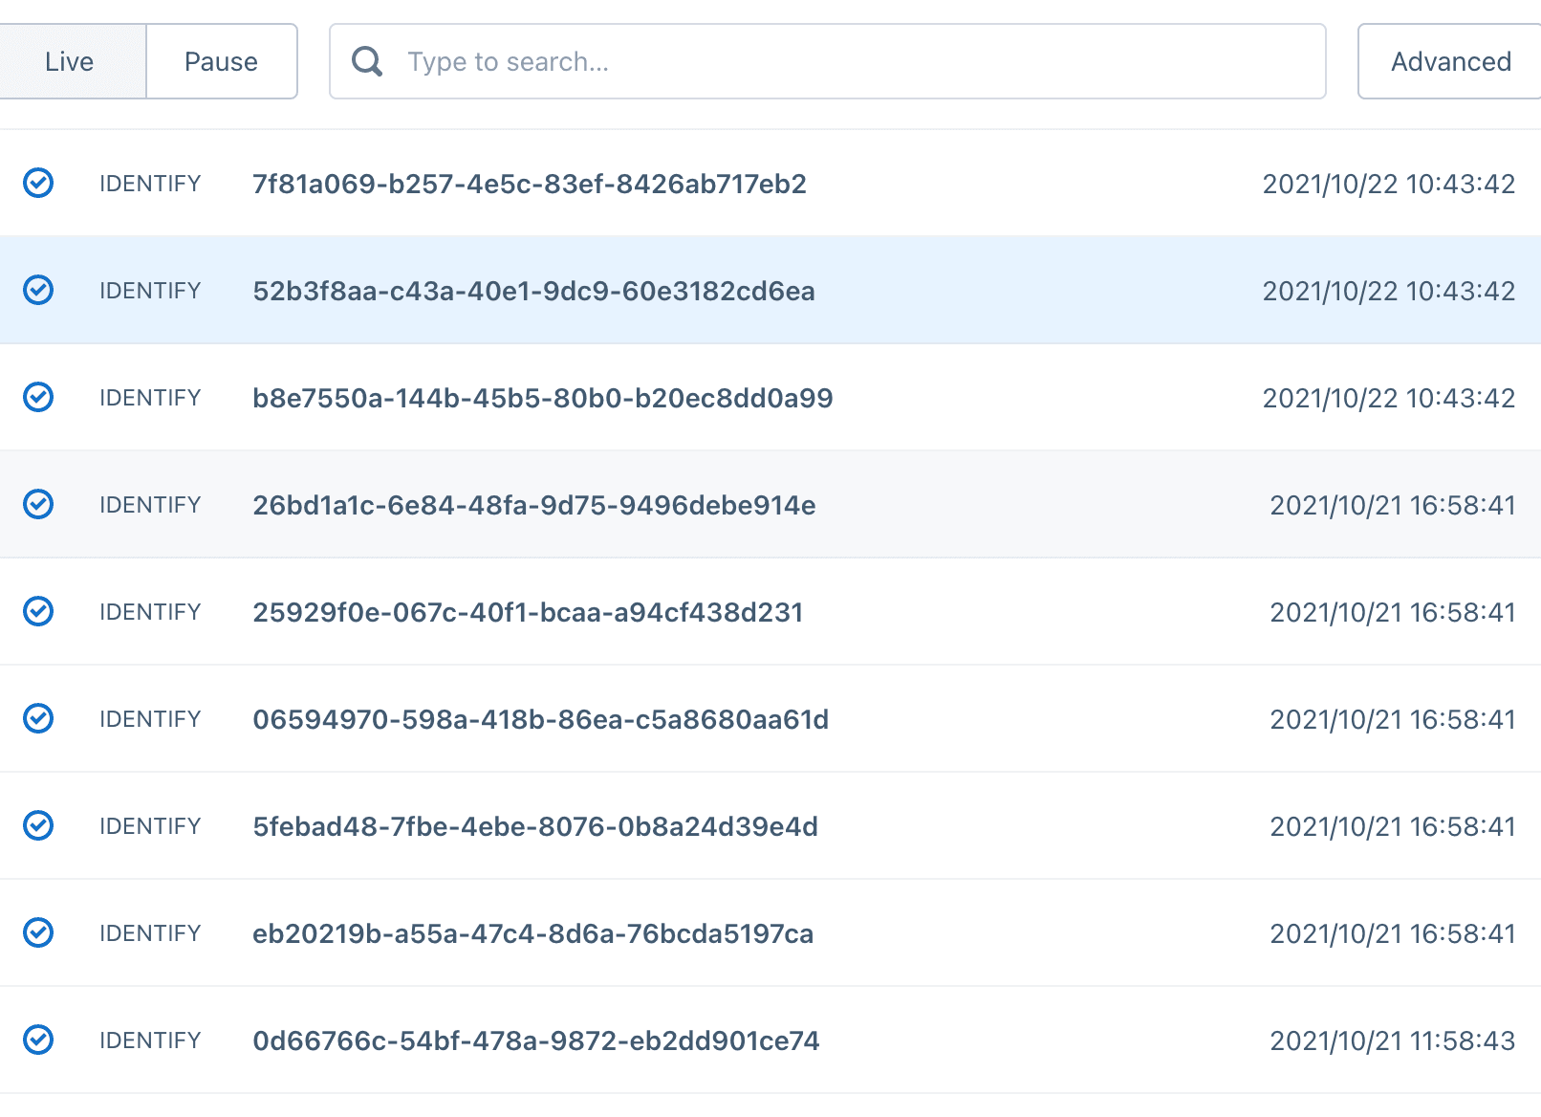Click the check icon beside event b8e7550a
This screenshot has width=1541, height=1117.
click(38, 397)
